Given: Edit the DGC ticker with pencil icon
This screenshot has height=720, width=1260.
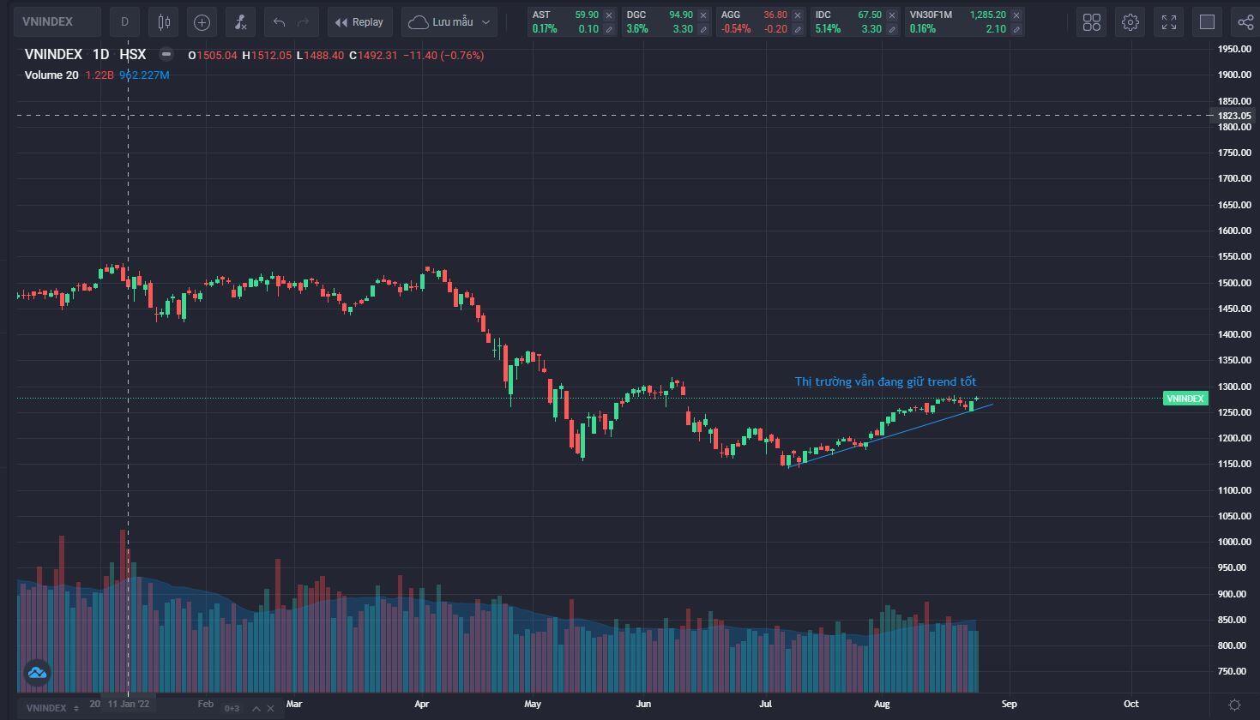Looking at the screenshot, I should (703, 29).
